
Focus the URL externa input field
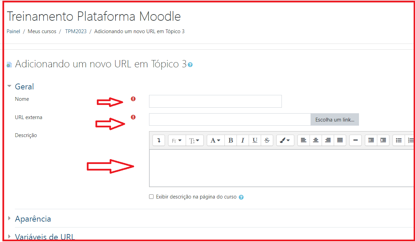coord(230,119)
